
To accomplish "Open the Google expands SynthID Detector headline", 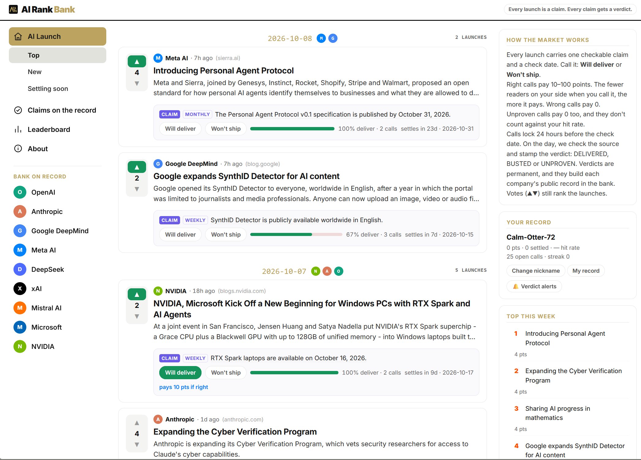I will 246,176.
